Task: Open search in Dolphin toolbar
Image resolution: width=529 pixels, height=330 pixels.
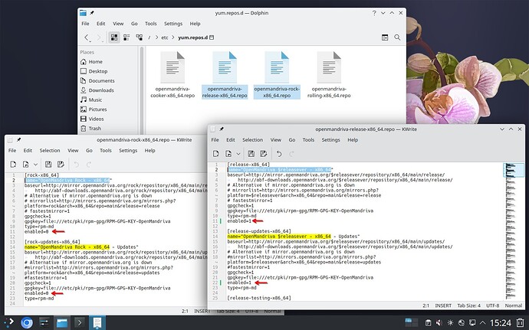Action: click(x=397, y=38)
